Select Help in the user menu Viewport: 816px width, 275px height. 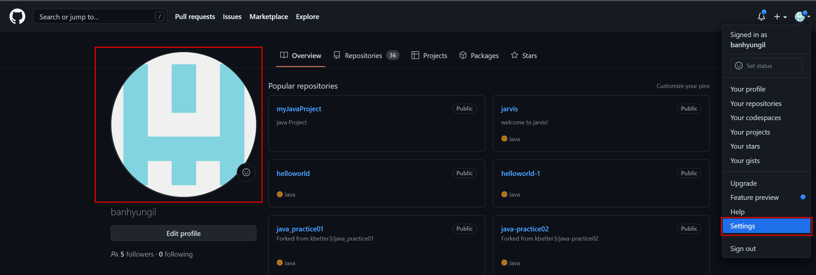766,212
